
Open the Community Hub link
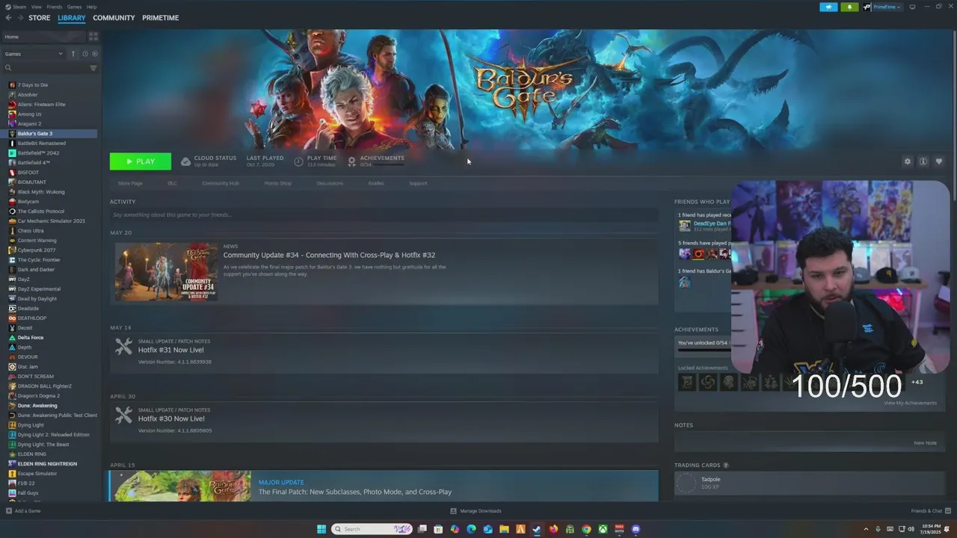[221, 183]
